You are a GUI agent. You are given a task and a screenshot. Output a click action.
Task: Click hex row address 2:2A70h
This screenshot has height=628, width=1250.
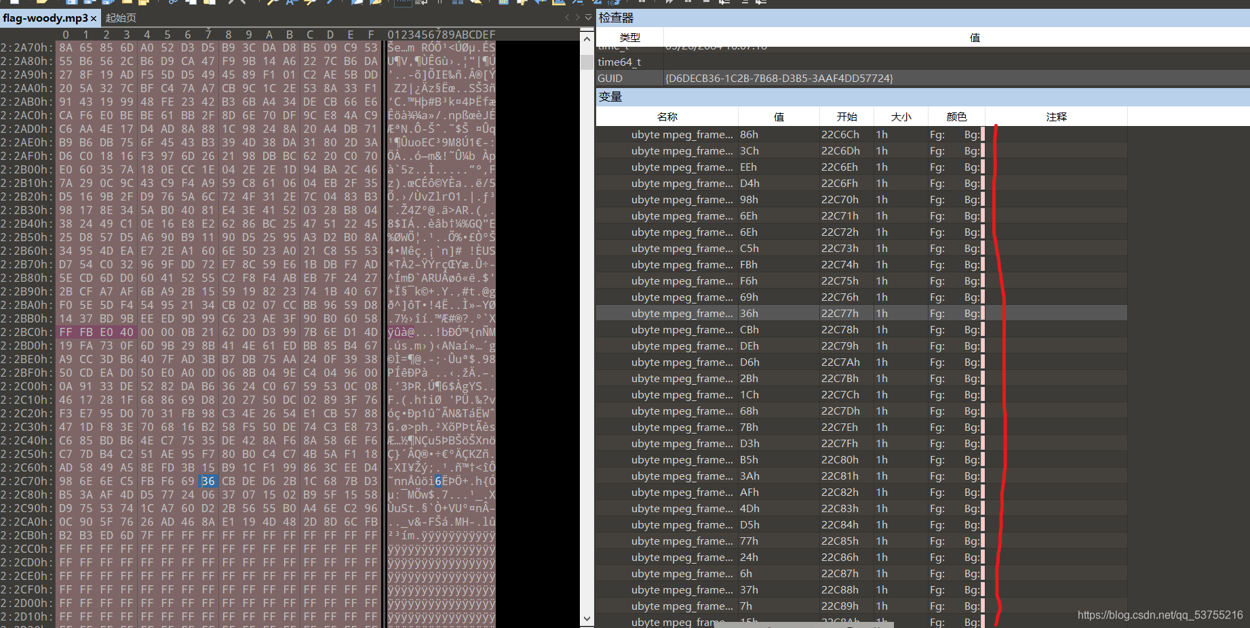click(26, 47)
